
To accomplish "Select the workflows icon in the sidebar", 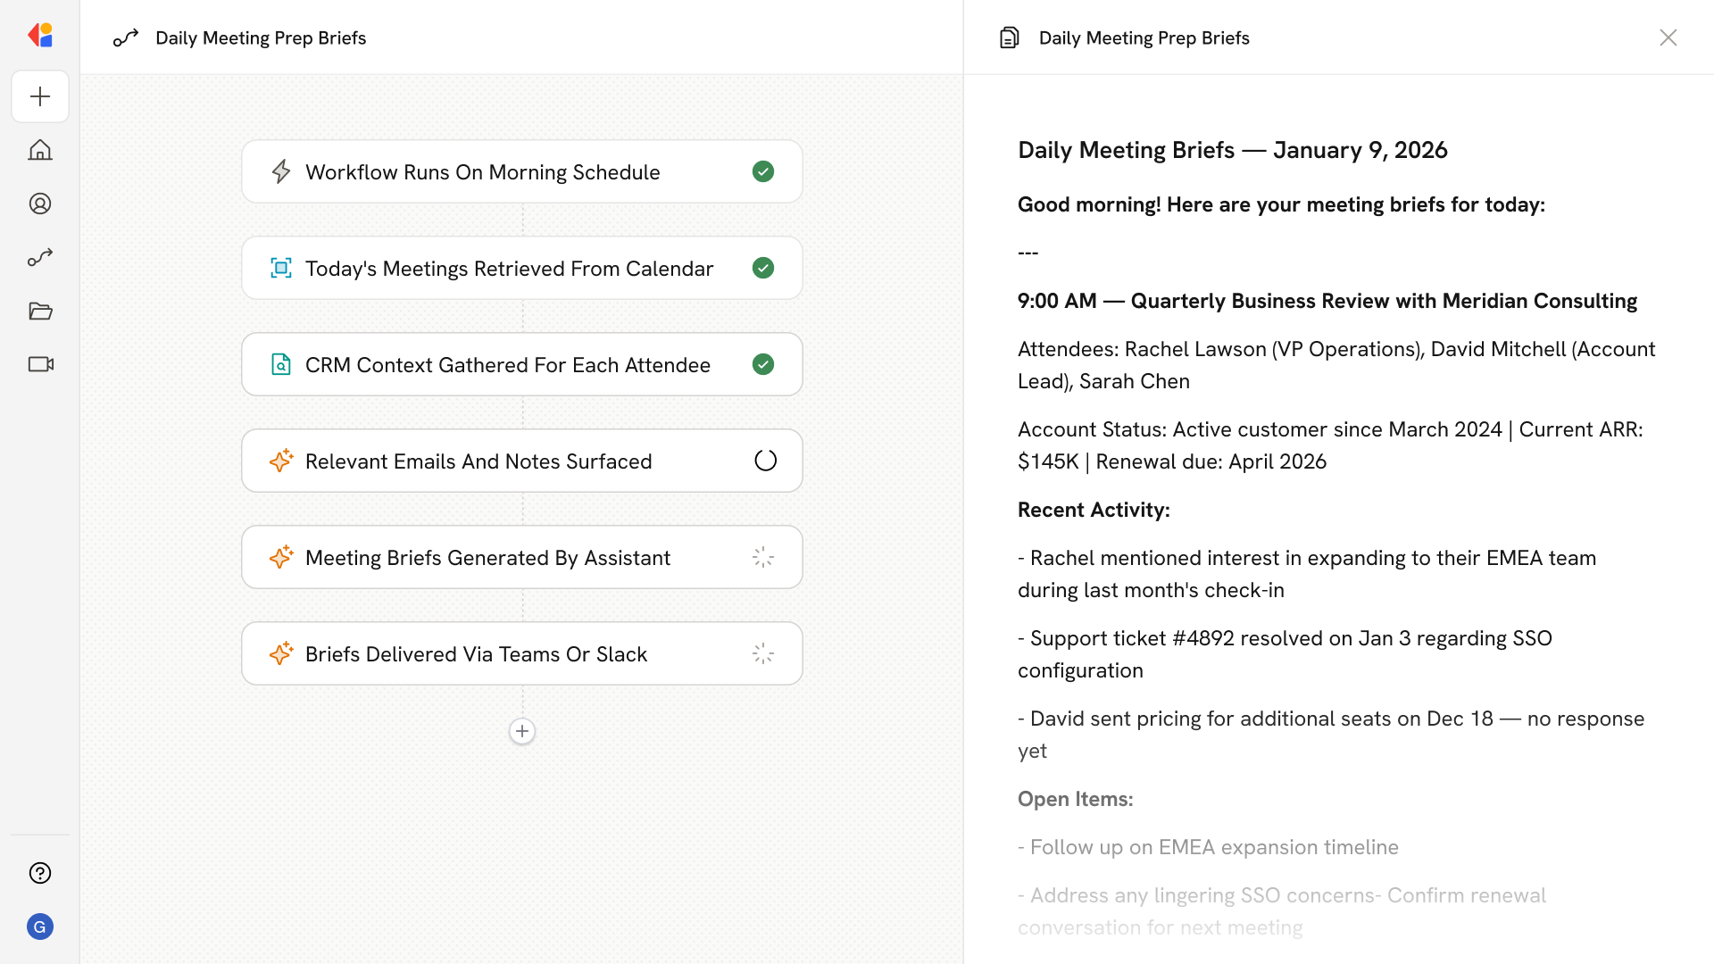I will pyautogui.click(x=39, y=257).
